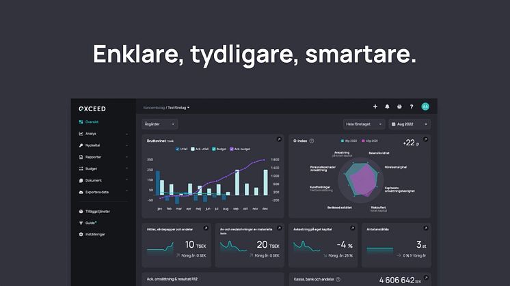Click the O-index info help icon
Screen dimensions: 510x286
[x=312, y=141]
